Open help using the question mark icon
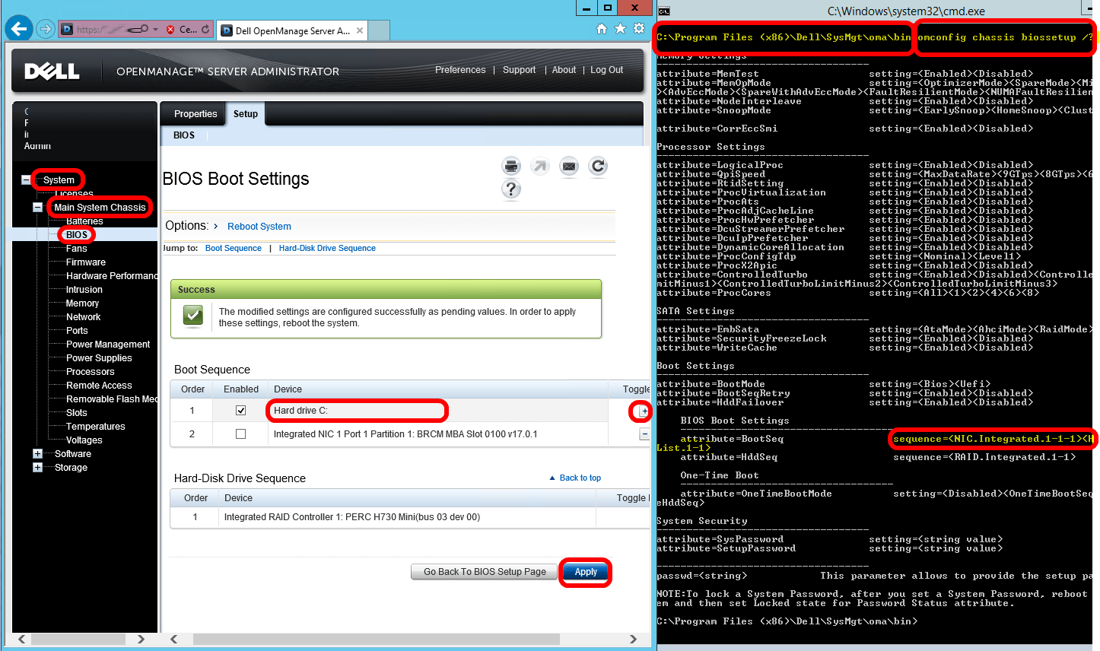1100x651 pixels. 511,189
